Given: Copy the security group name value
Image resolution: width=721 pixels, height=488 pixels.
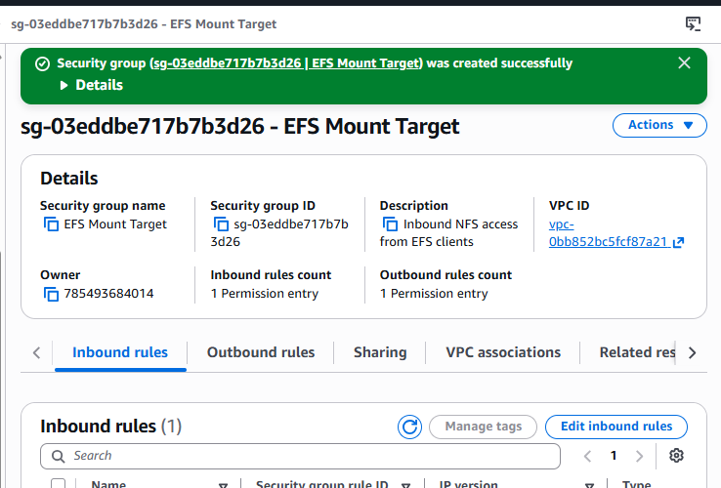Looking at the screenshot, I should (51, 224).
